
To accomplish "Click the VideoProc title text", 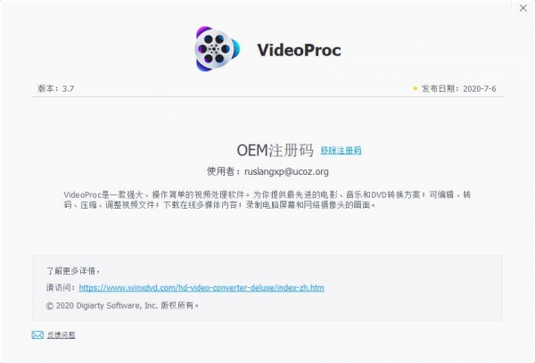I will point(299,50).
